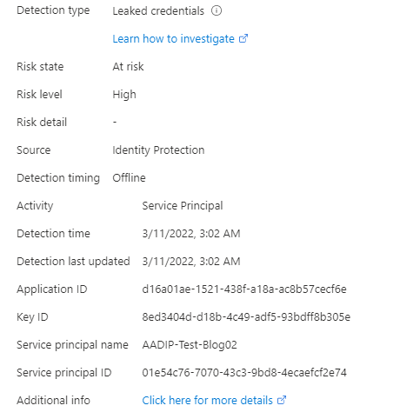Click the At risk state value
400x419 pixels.
(128, 67)
